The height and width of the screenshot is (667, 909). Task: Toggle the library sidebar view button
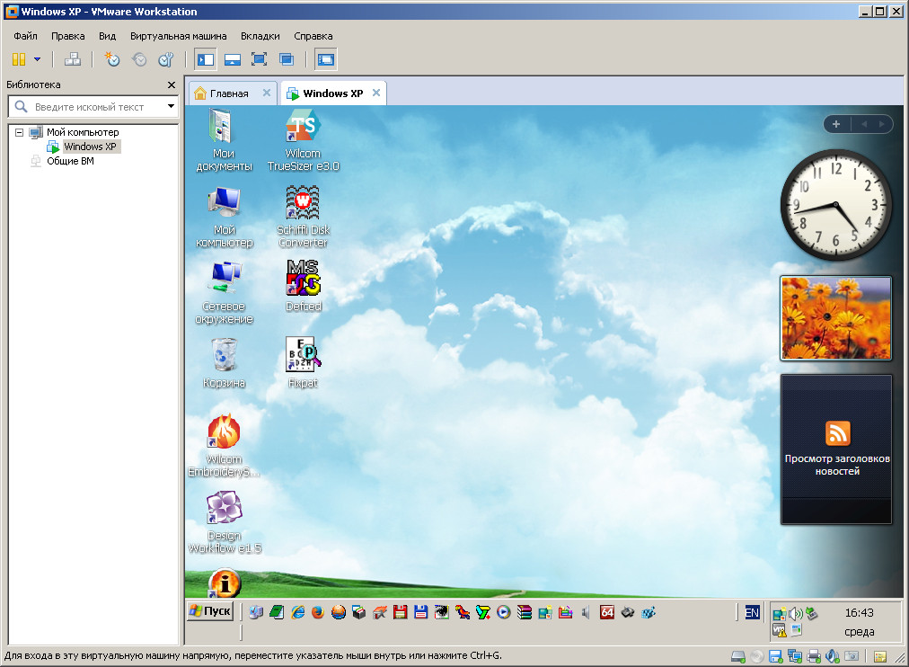pos(205,59)
